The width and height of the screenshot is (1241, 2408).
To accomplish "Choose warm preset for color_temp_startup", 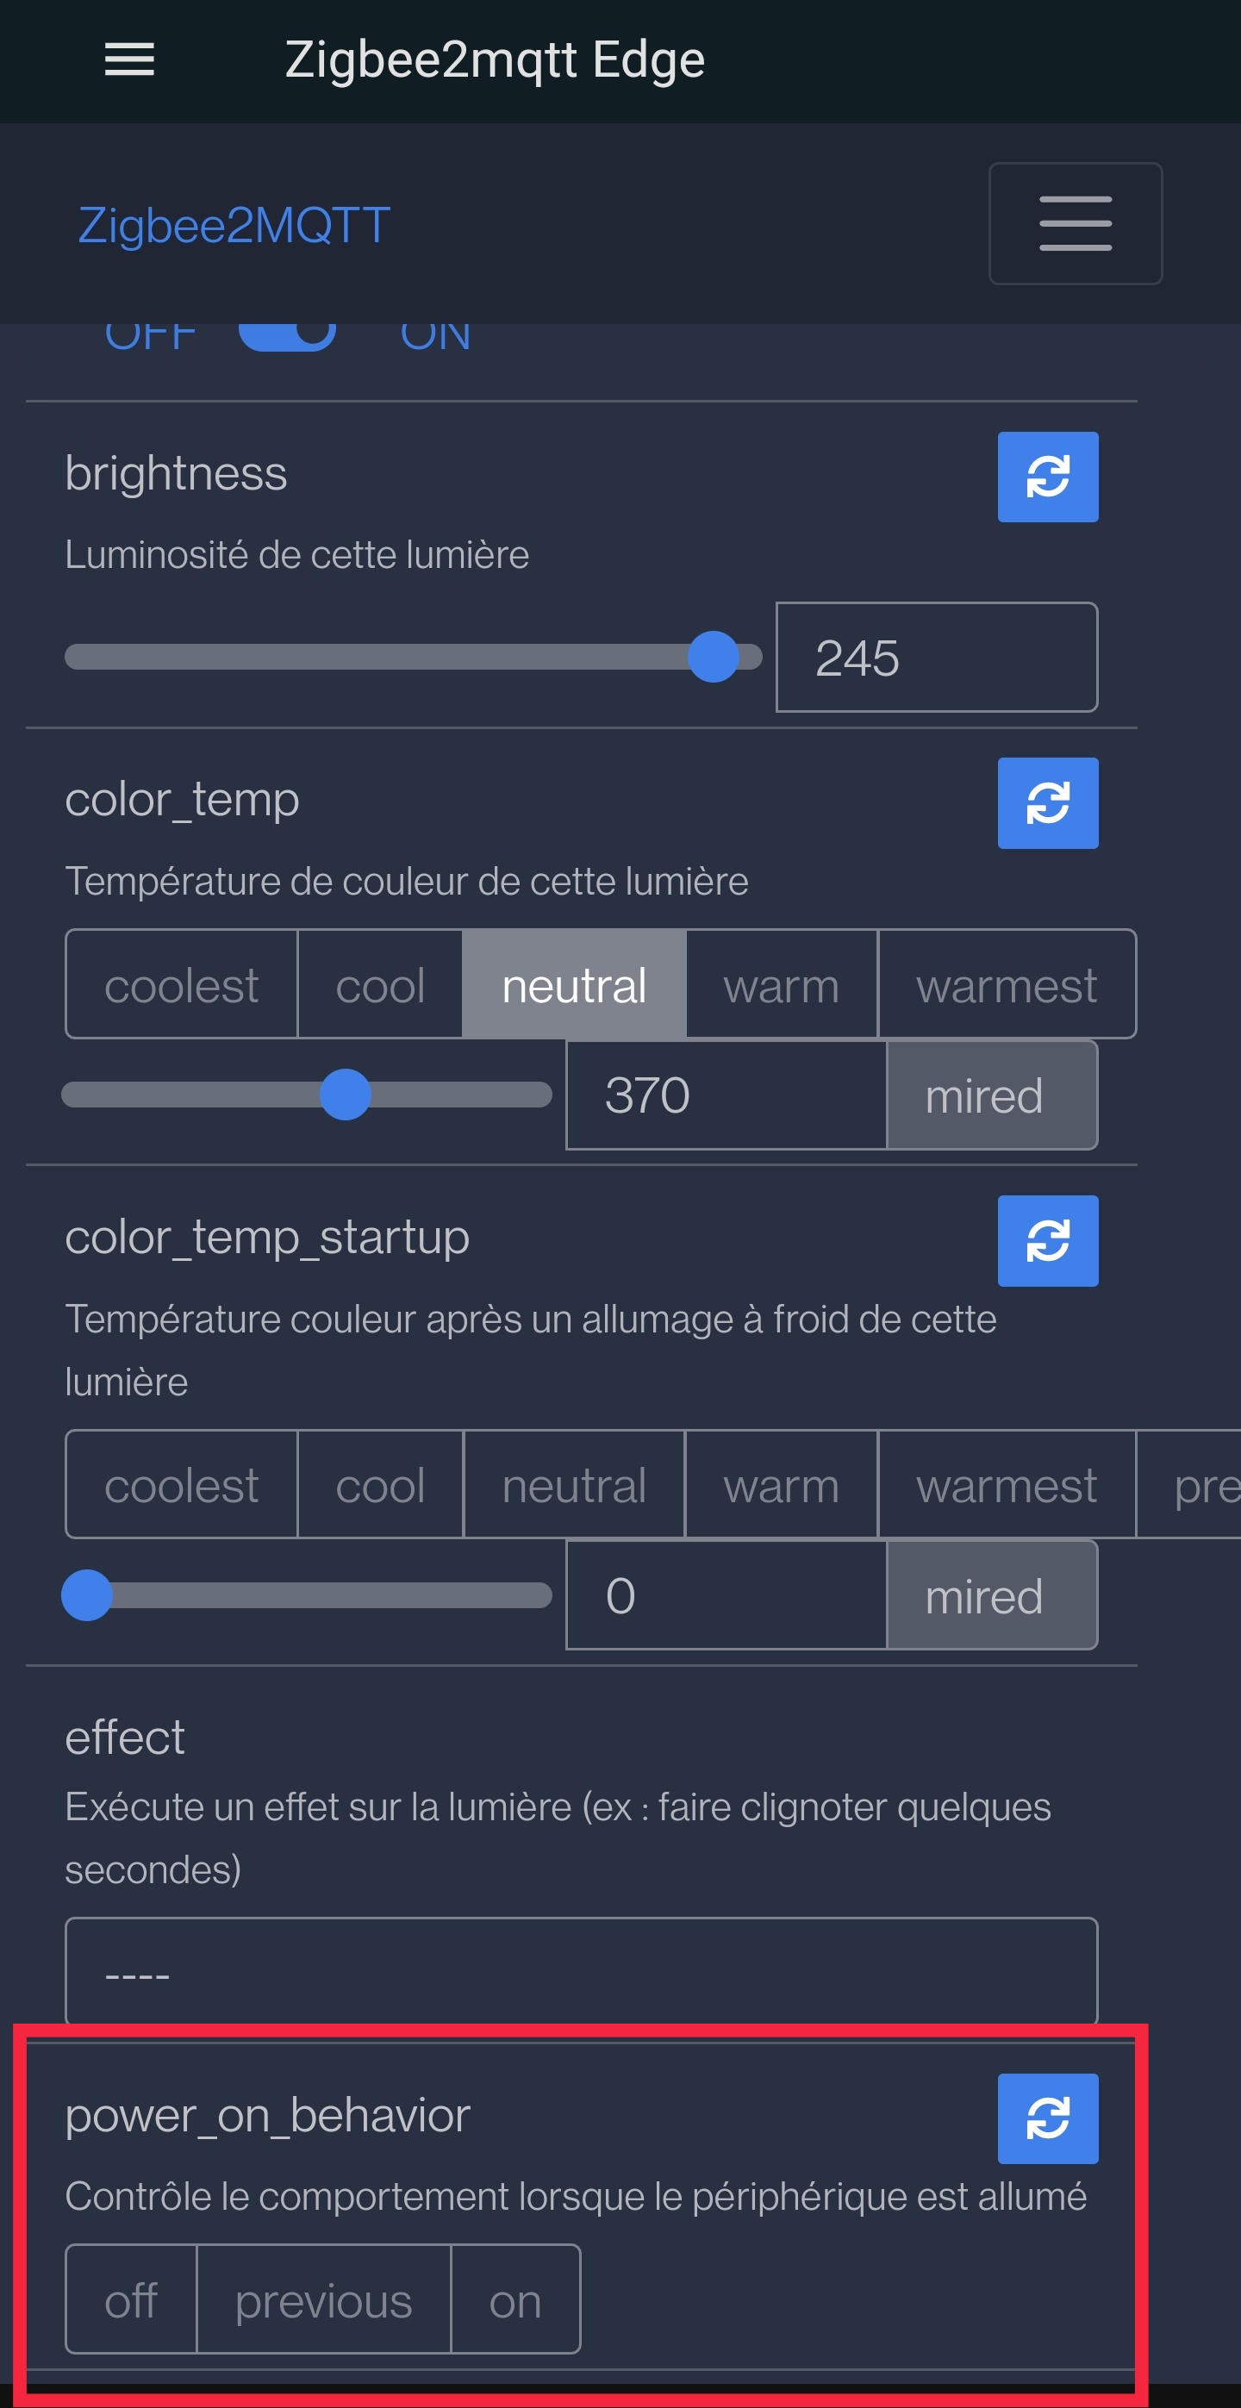I will pyautogui.click(x=782, y=1483).
